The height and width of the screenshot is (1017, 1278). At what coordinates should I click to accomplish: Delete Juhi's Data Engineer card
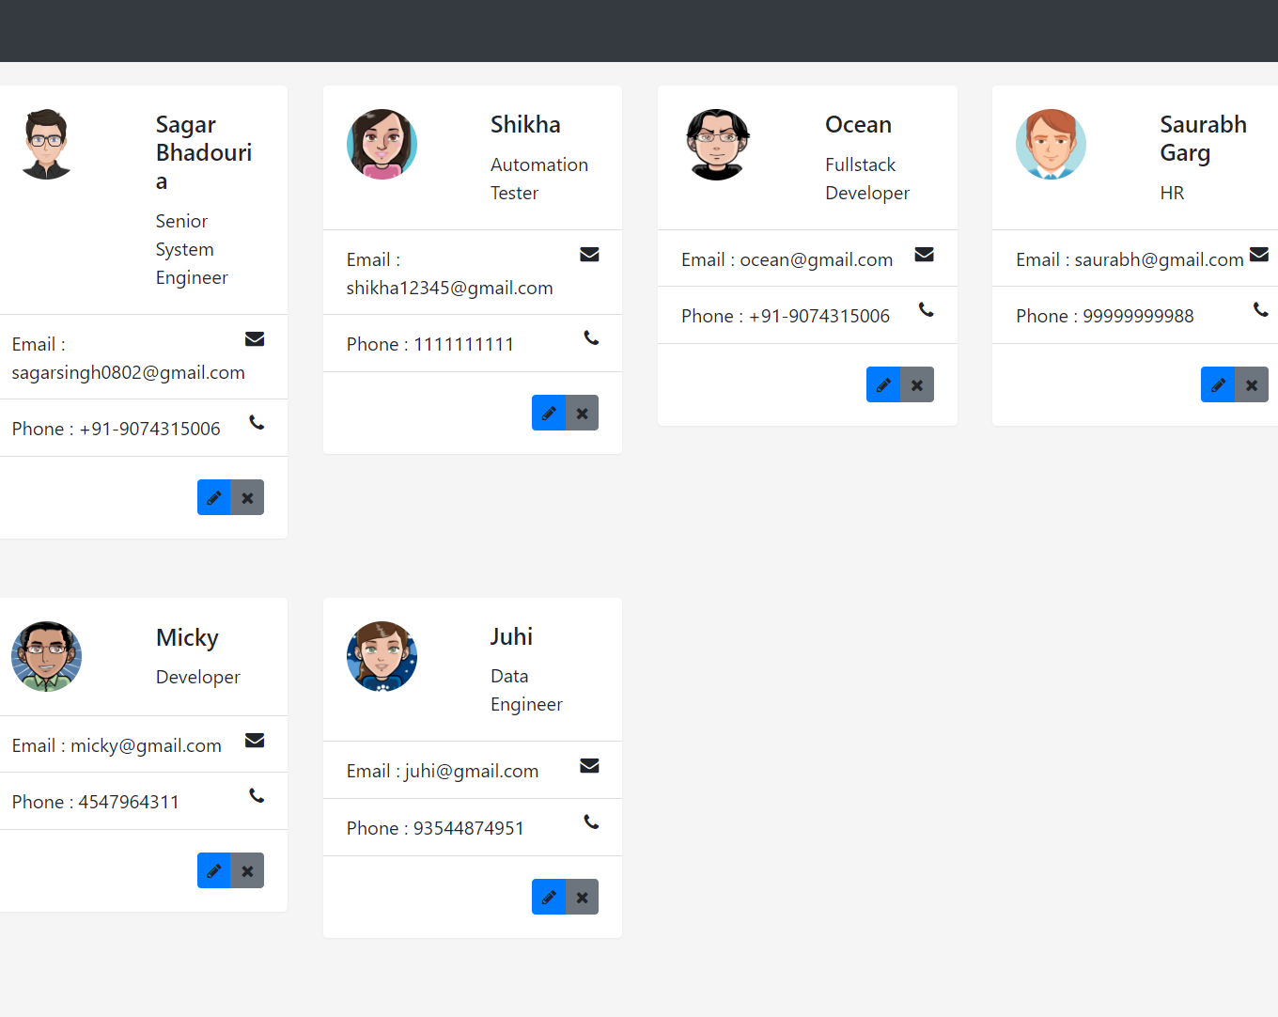point(582,897)
